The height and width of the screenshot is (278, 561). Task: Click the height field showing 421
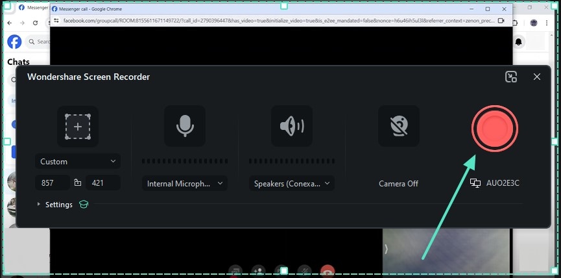pyautogui.click(x=103, y=183)
